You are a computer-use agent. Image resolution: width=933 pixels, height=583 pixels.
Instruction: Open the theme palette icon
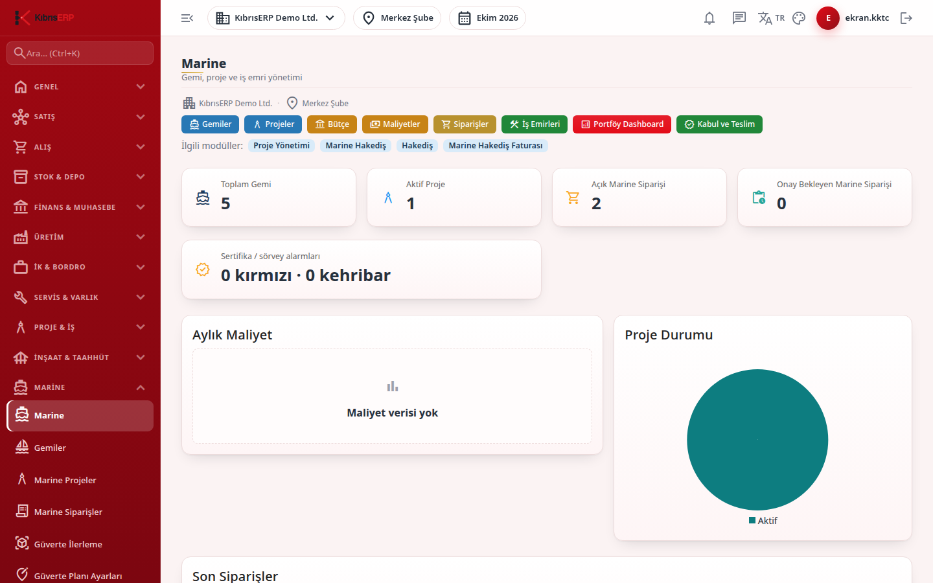tap(799, 18)
